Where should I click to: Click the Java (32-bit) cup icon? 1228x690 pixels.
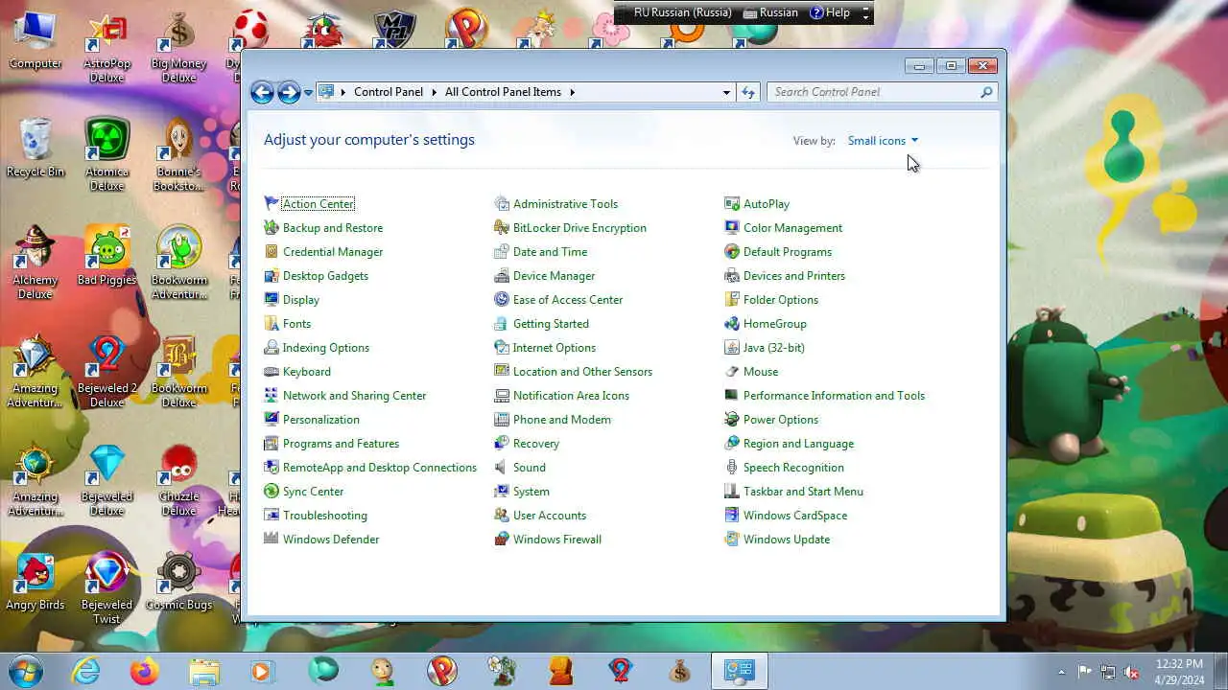(732, 347)
